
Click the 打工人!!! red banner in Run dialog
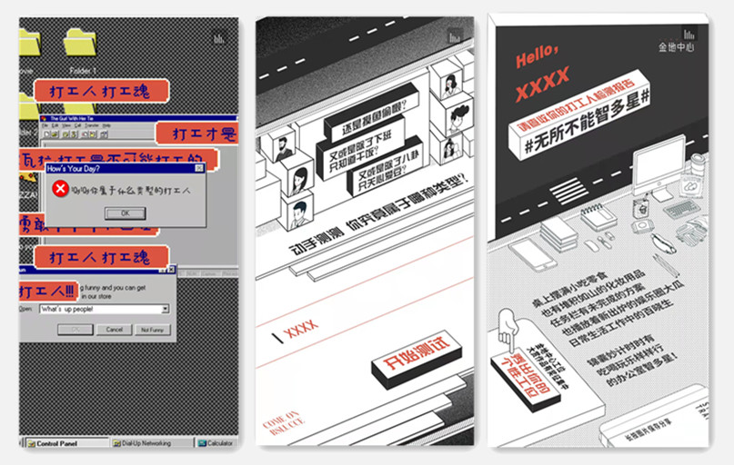click(47, 292)
